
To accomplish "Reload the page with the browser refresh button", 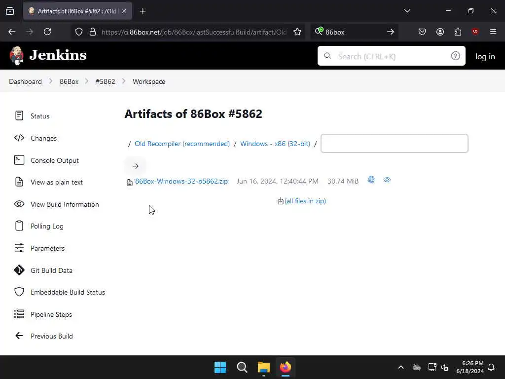I will pyautogui.click(x=47, y=32).
